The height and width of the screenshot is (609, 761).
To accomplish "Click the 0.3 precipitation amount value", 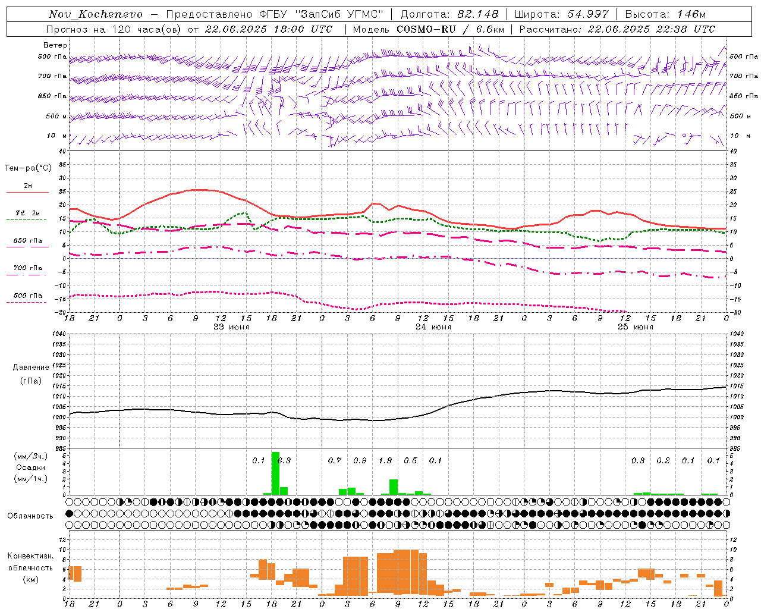I will click(x=638, y=461).
